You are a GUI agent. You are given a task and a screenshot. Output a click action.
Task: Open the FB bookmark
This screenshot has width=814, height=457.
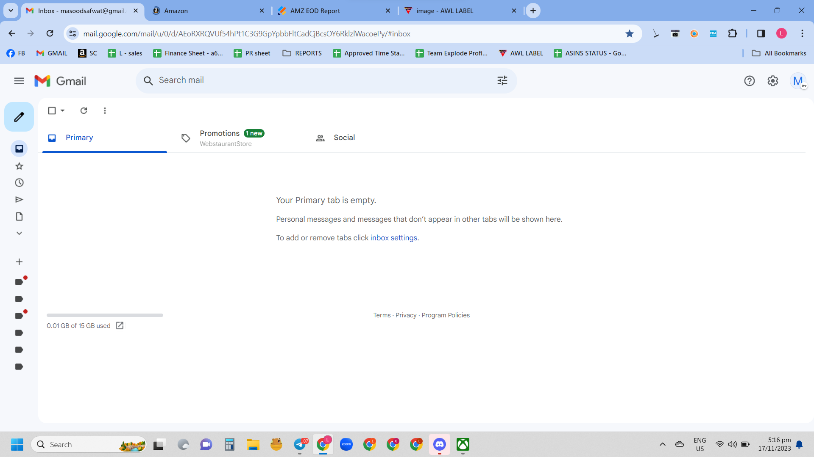coord(16,53)
